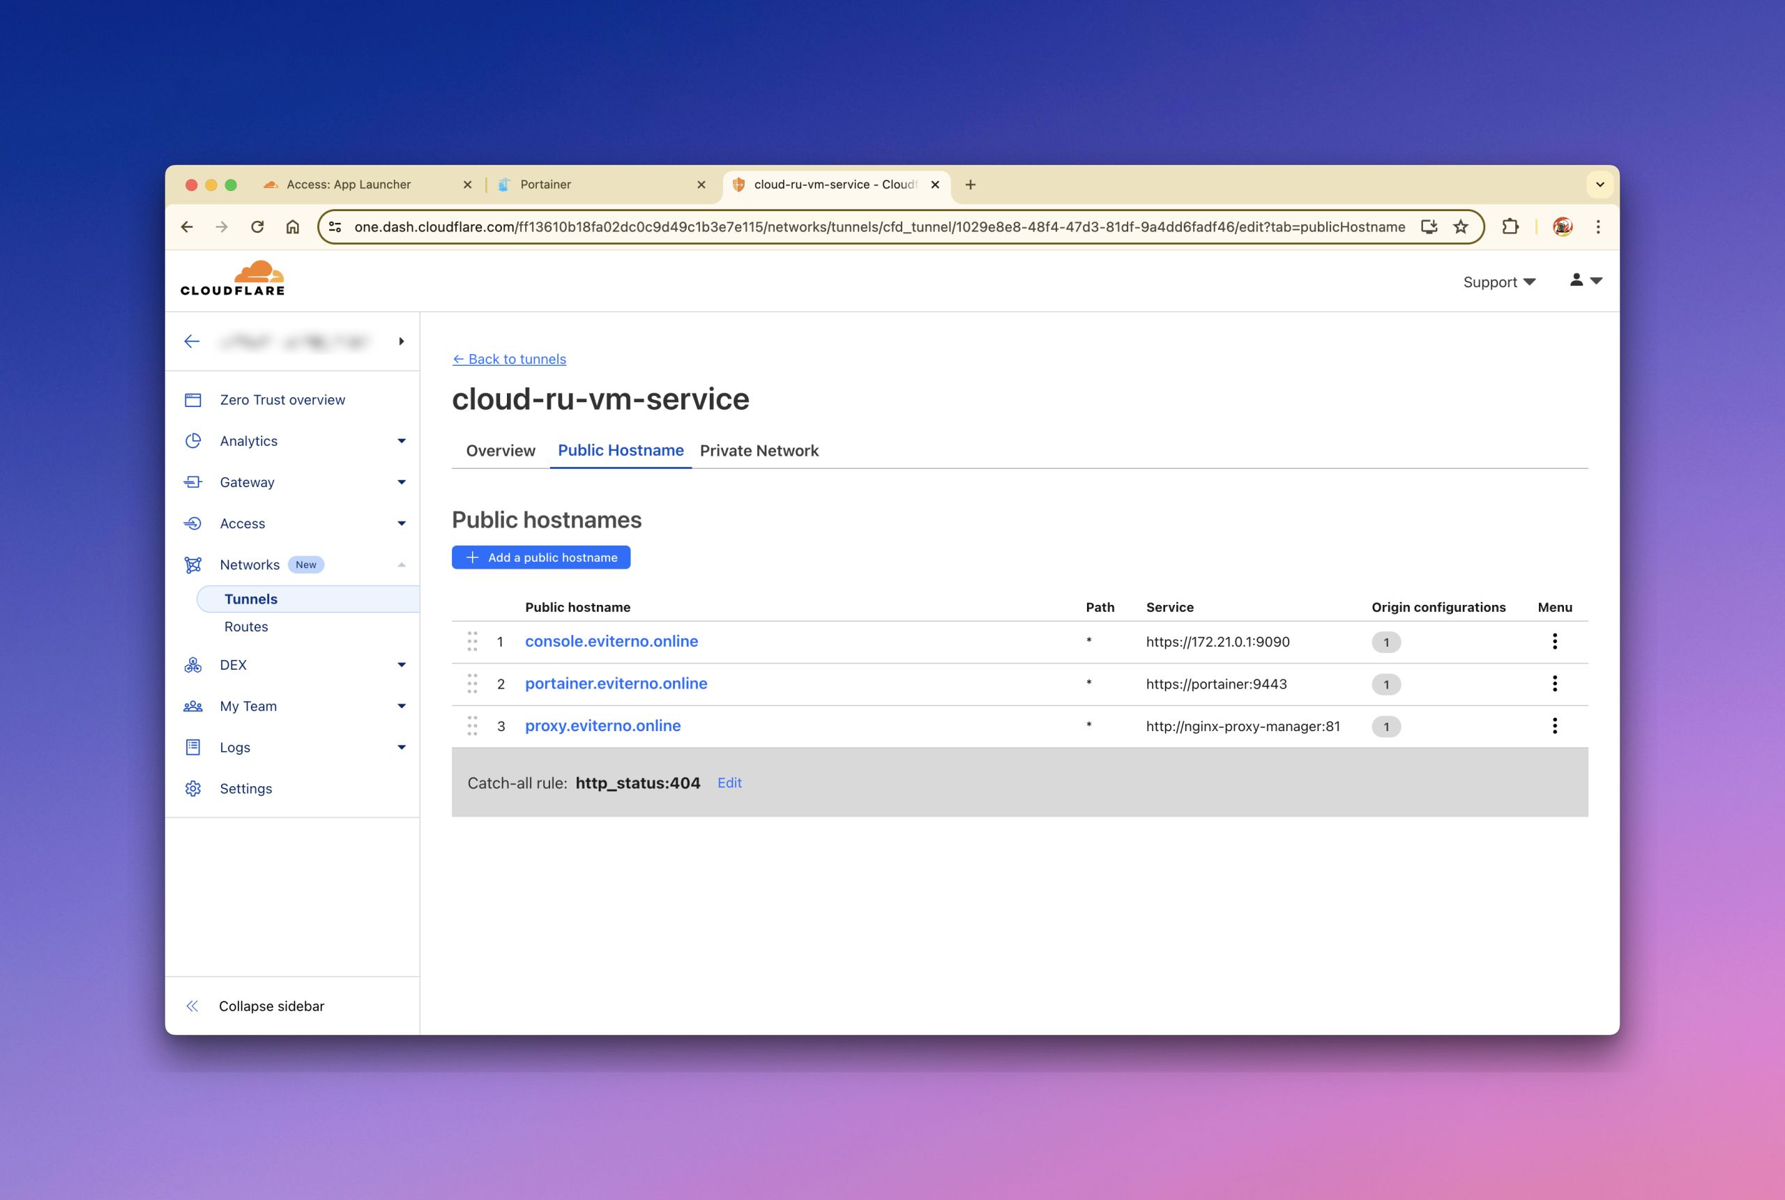Click service text http://nginx-proxy-manager:81
This screenshot has width=1785, height=1200.
[x=1243, y=726]
